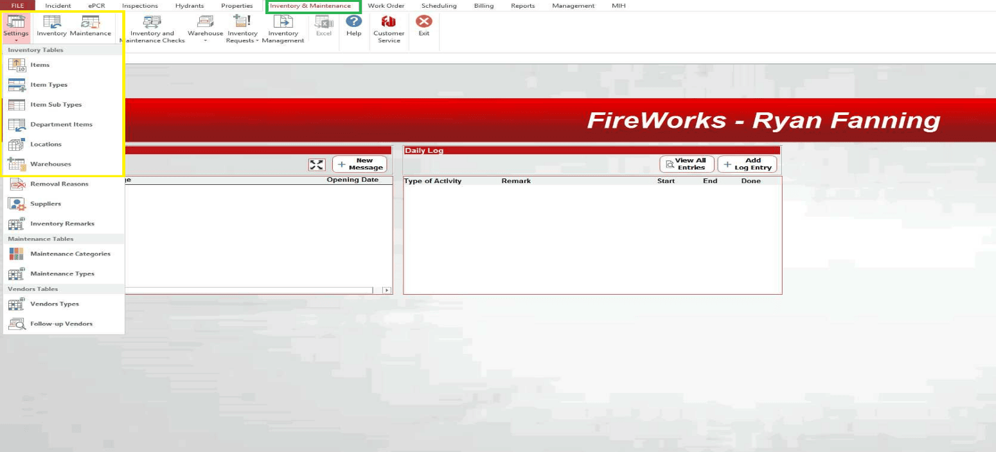Click the Start column header
The height and width of the screenshot is (452, 996).
[666, 181]
